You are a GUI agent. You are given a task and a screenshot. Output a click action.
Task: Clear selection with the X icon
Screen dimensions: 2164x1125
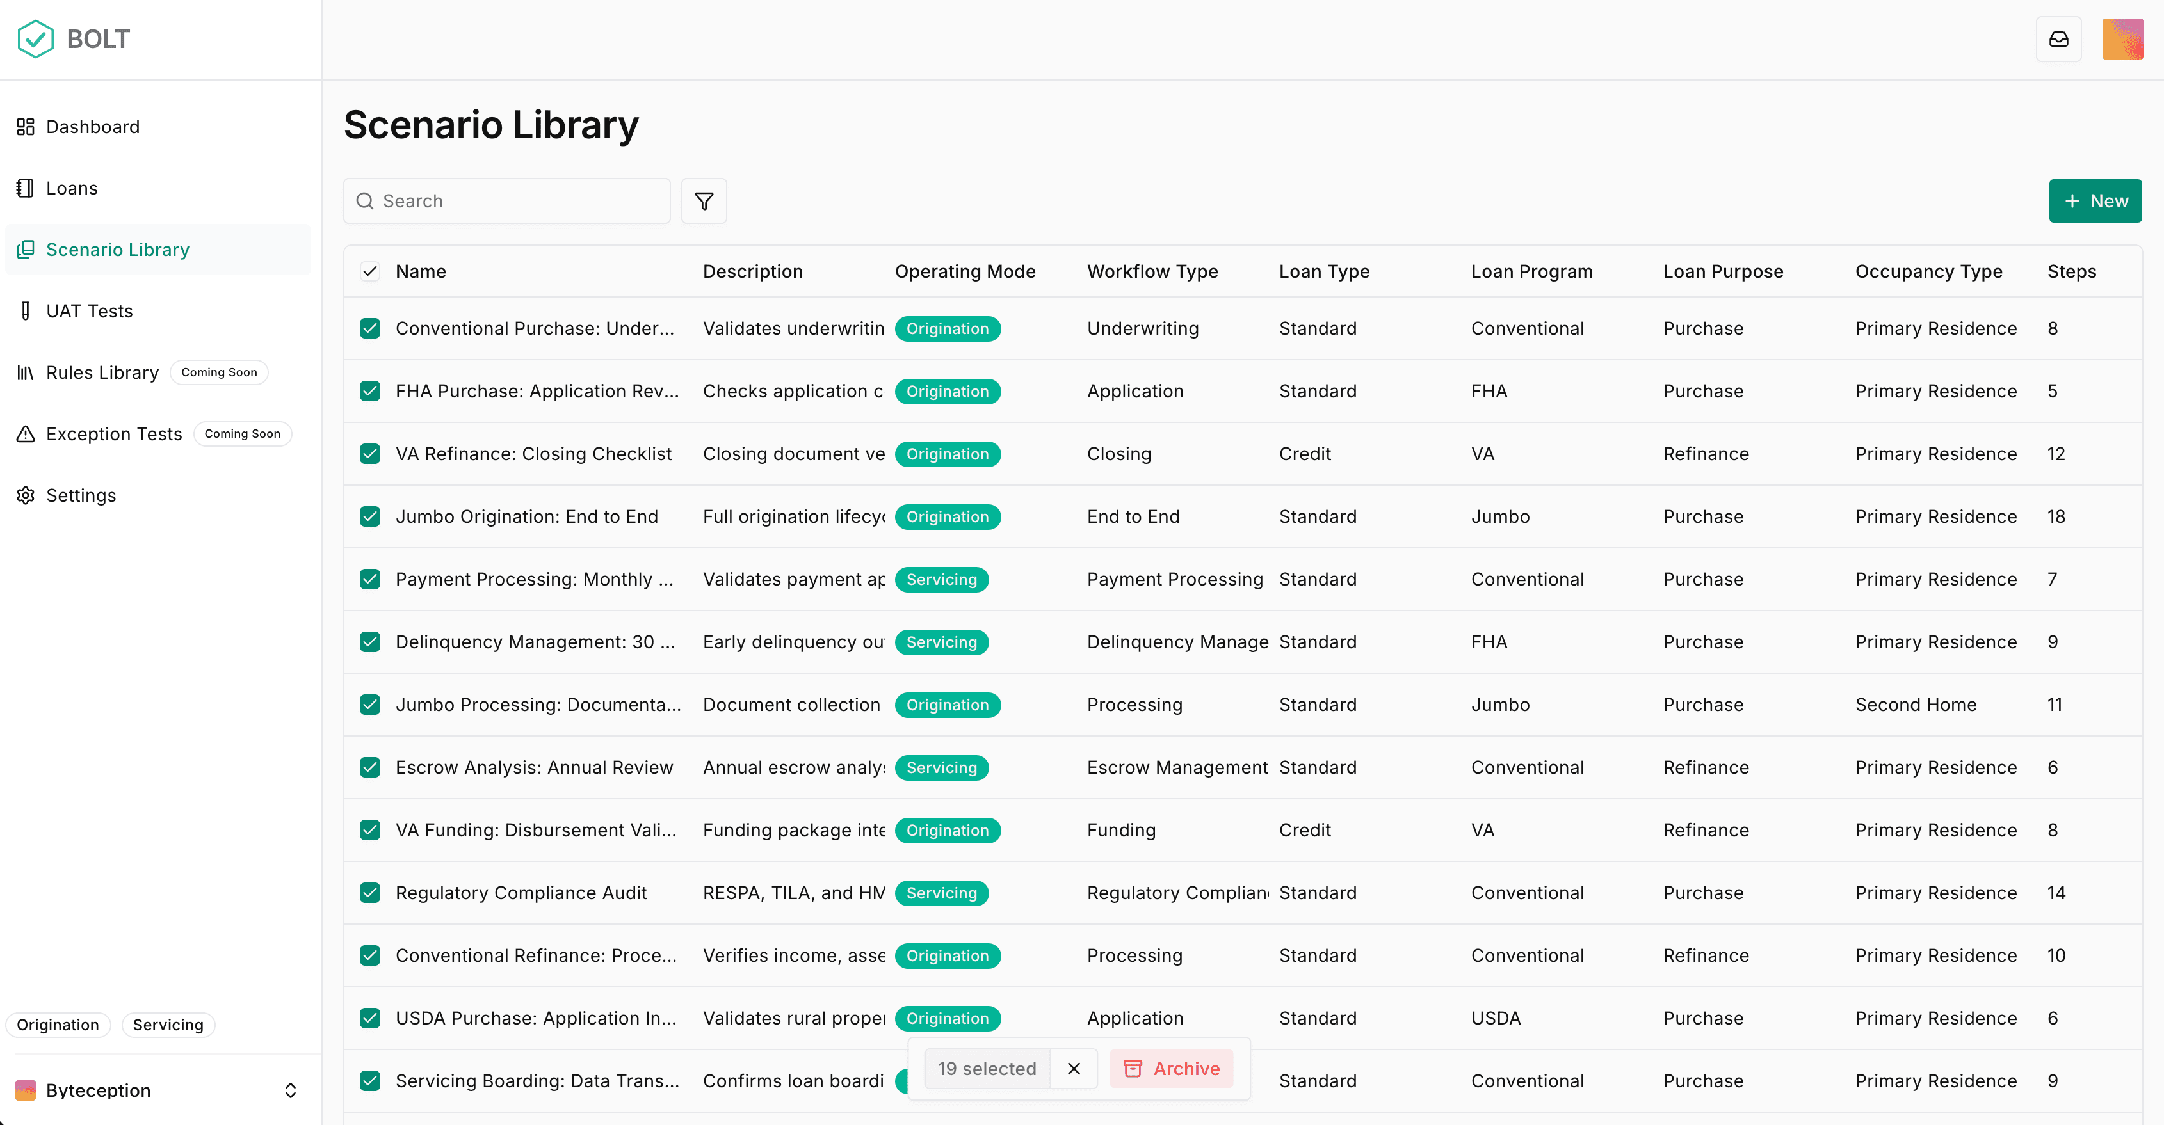[1074, 1068]
